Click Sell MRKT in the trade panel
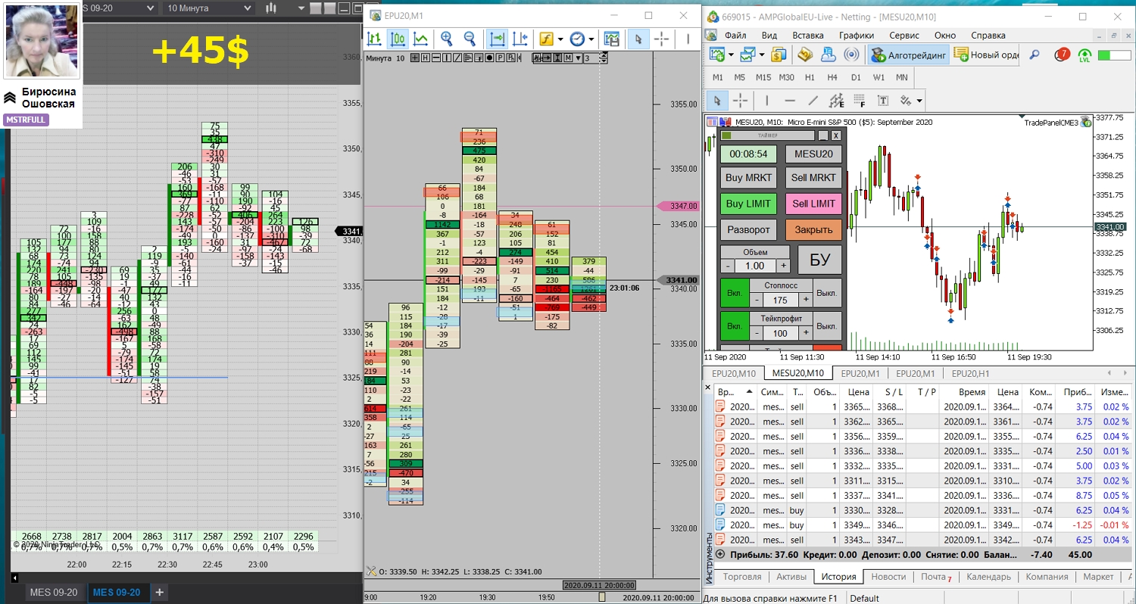The width and height of the screenshot is (1136, 604). pyautogui.click(x=813, y=178)
